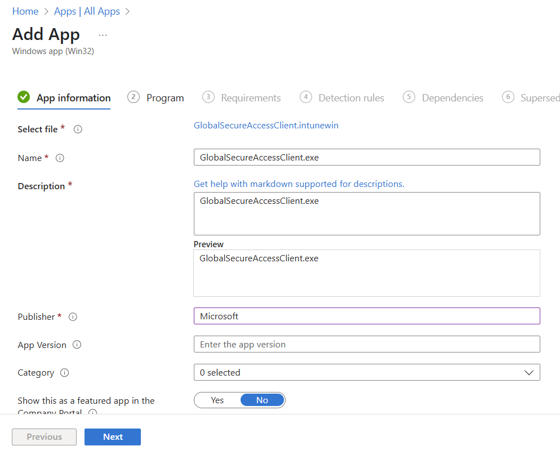This screenshot has height=455, width=560.
Task: Click the 'Preview' label
Action: (208, 244)
